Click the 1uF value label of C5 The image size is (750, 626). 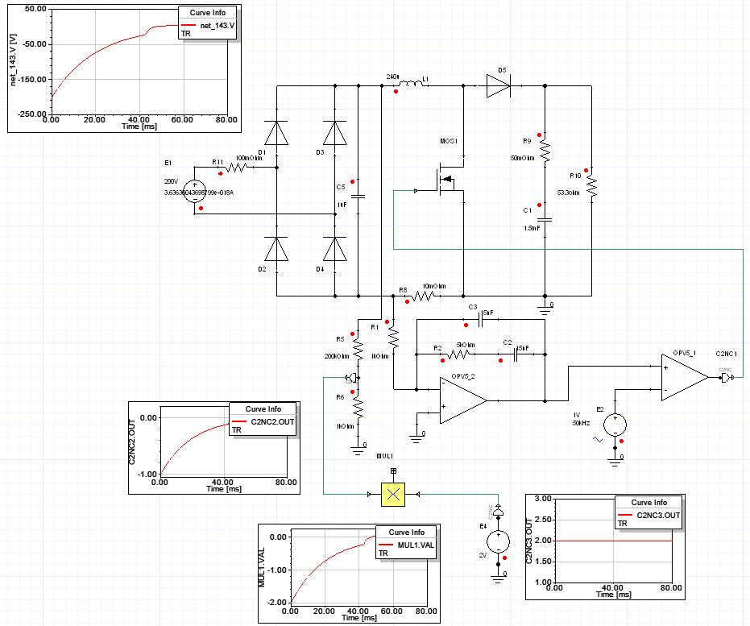point(342,205)
